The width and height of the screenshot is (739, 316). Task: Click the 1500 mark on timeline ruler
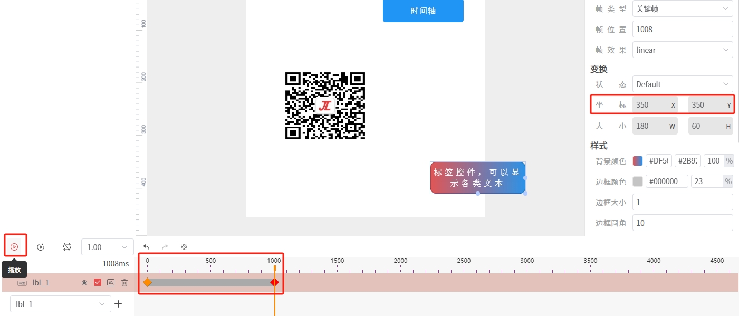coord(337,261)
